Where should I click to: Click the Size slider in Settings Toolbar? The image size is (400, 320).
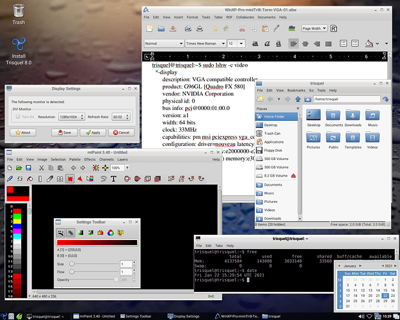(94, 264)
